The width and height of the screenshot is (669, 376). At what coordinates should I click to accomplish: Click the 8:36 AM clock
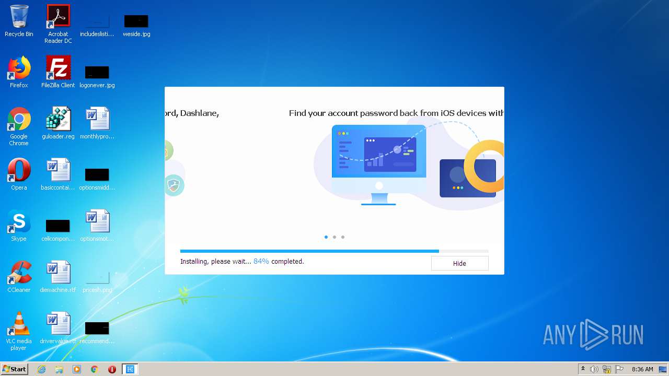coord(642,369)
